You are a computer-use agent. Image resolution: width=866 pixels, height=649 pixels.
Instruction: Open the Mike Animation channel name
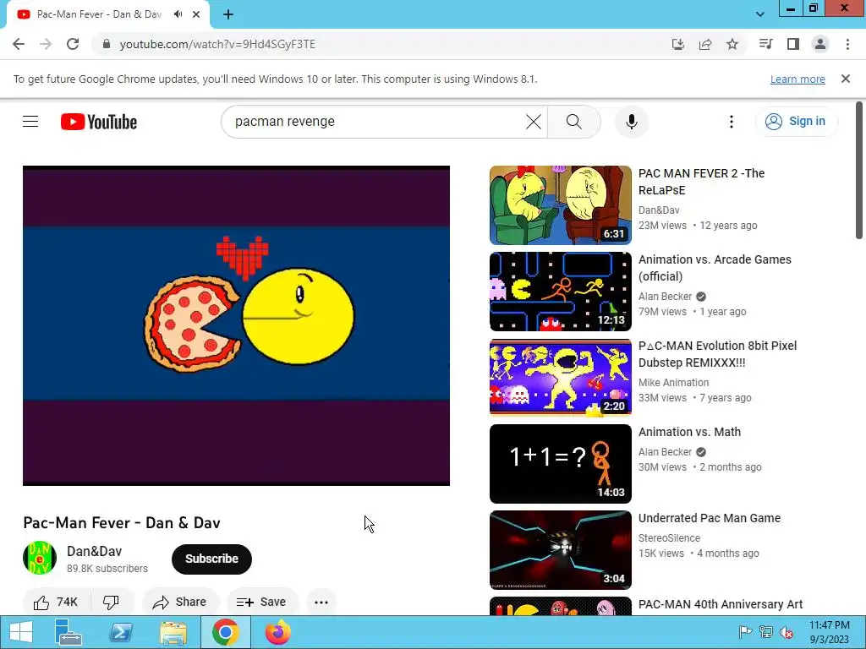click(673, 383)
